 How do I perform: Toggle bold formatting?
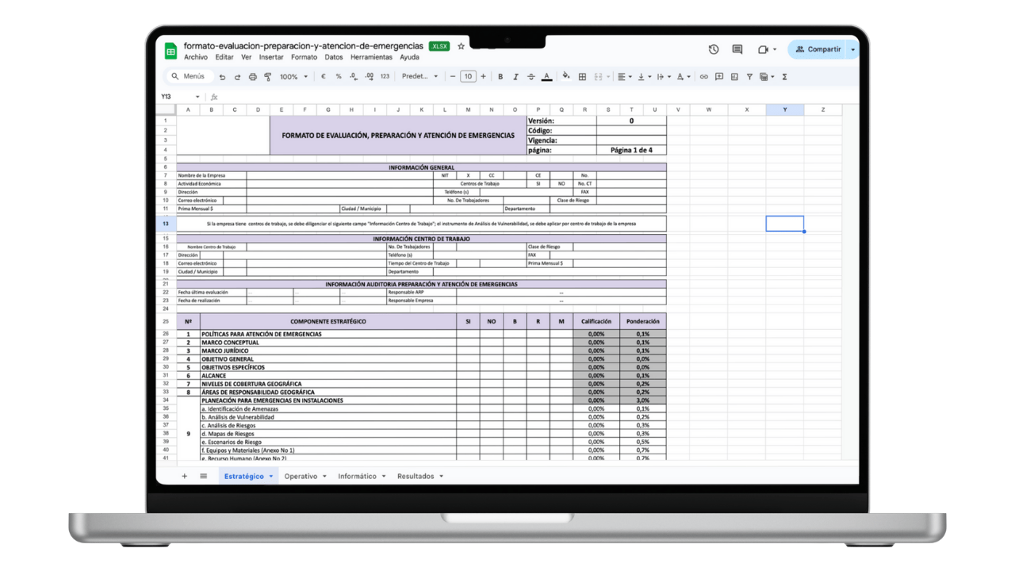[x=500, y=76]
